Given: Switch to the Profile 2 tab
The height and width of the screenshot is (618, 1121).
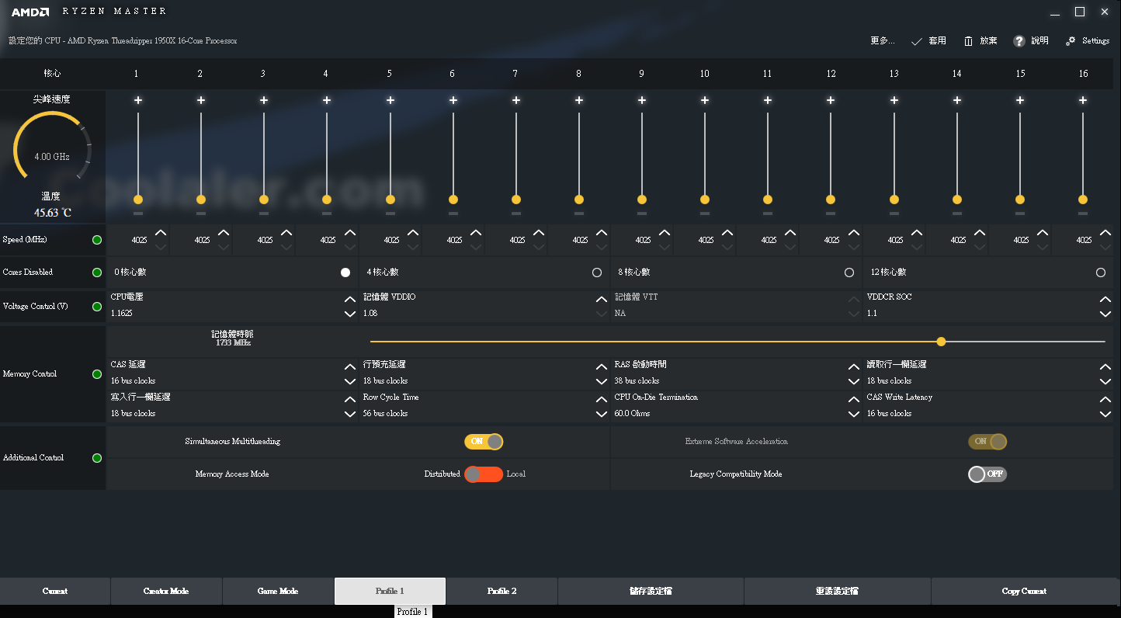Looking at the screenshot, I should tap(501, 592).
